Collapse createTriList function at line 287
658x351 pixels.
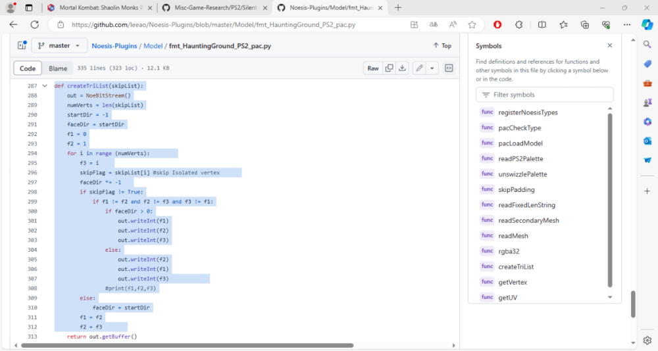click(45, 86)
